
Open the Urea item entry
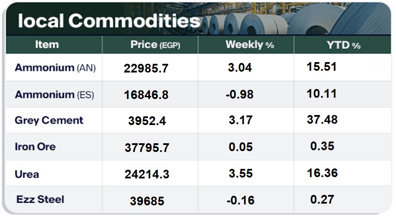27,174
